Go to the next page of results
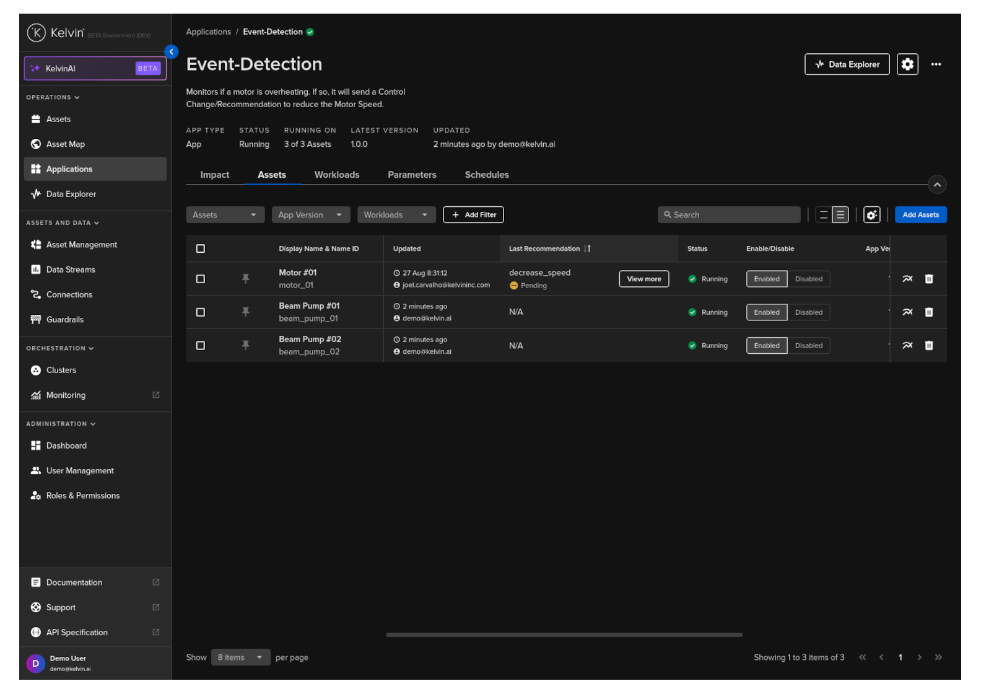The height and width of the screenshot is (694, 981). point(920,657)
